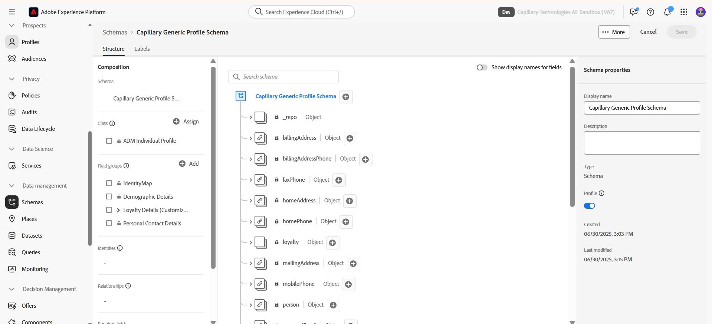
Task: Click the info icon beside Relationships
Action: click(128, 286)
